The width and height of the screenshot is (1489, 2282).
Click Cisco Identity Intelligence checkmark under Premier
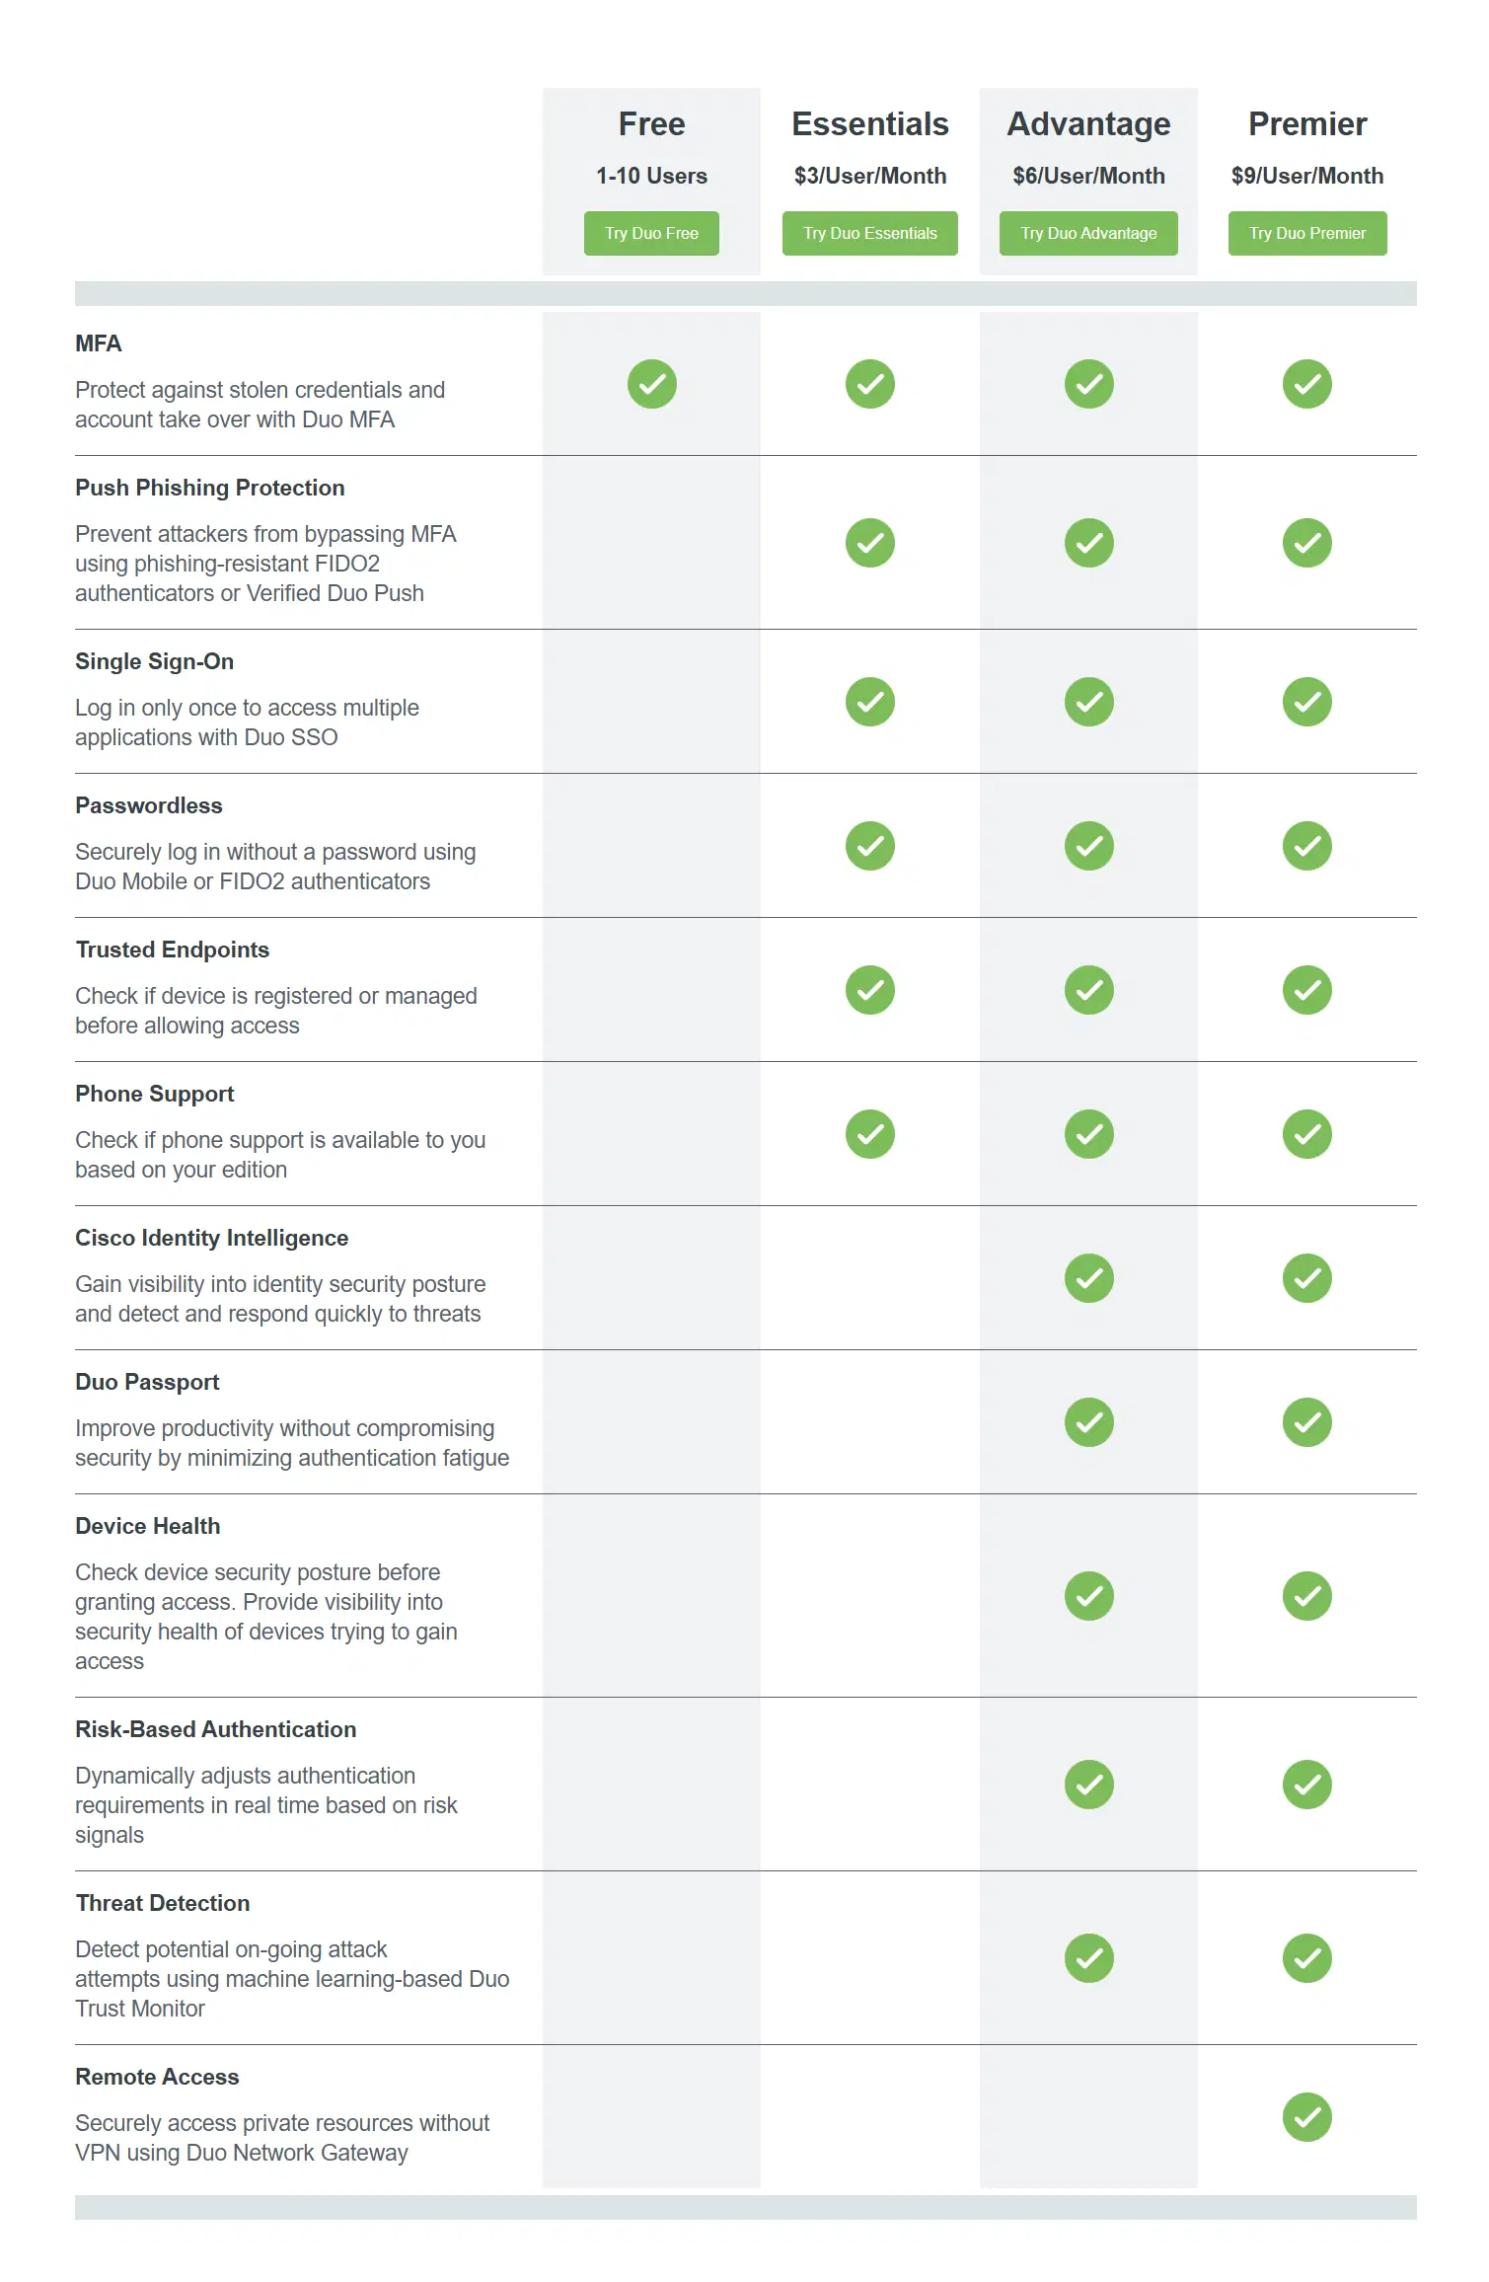click(x=1307, y=1278)
